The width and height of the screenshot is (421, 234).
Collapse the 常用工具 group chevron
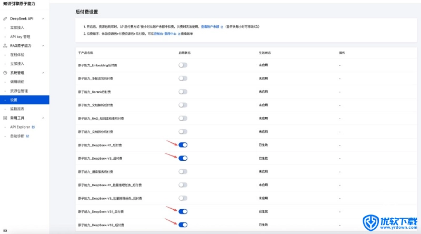43,118
